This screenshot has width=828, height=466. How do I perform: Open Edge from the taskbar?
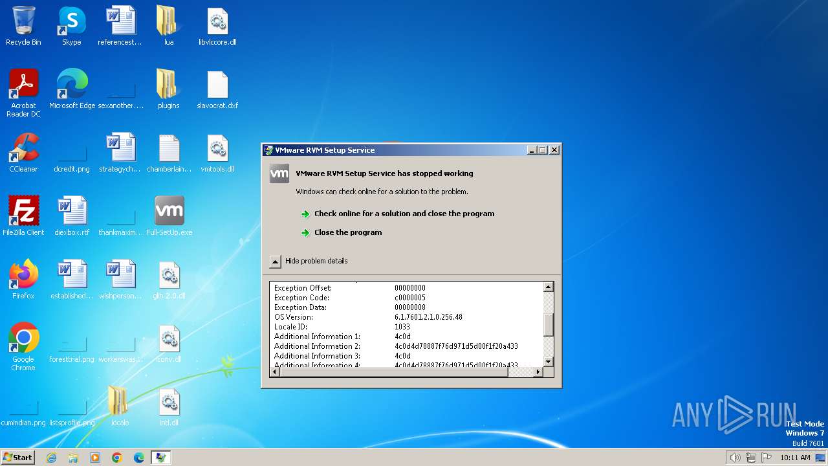[x=139, y=458]
